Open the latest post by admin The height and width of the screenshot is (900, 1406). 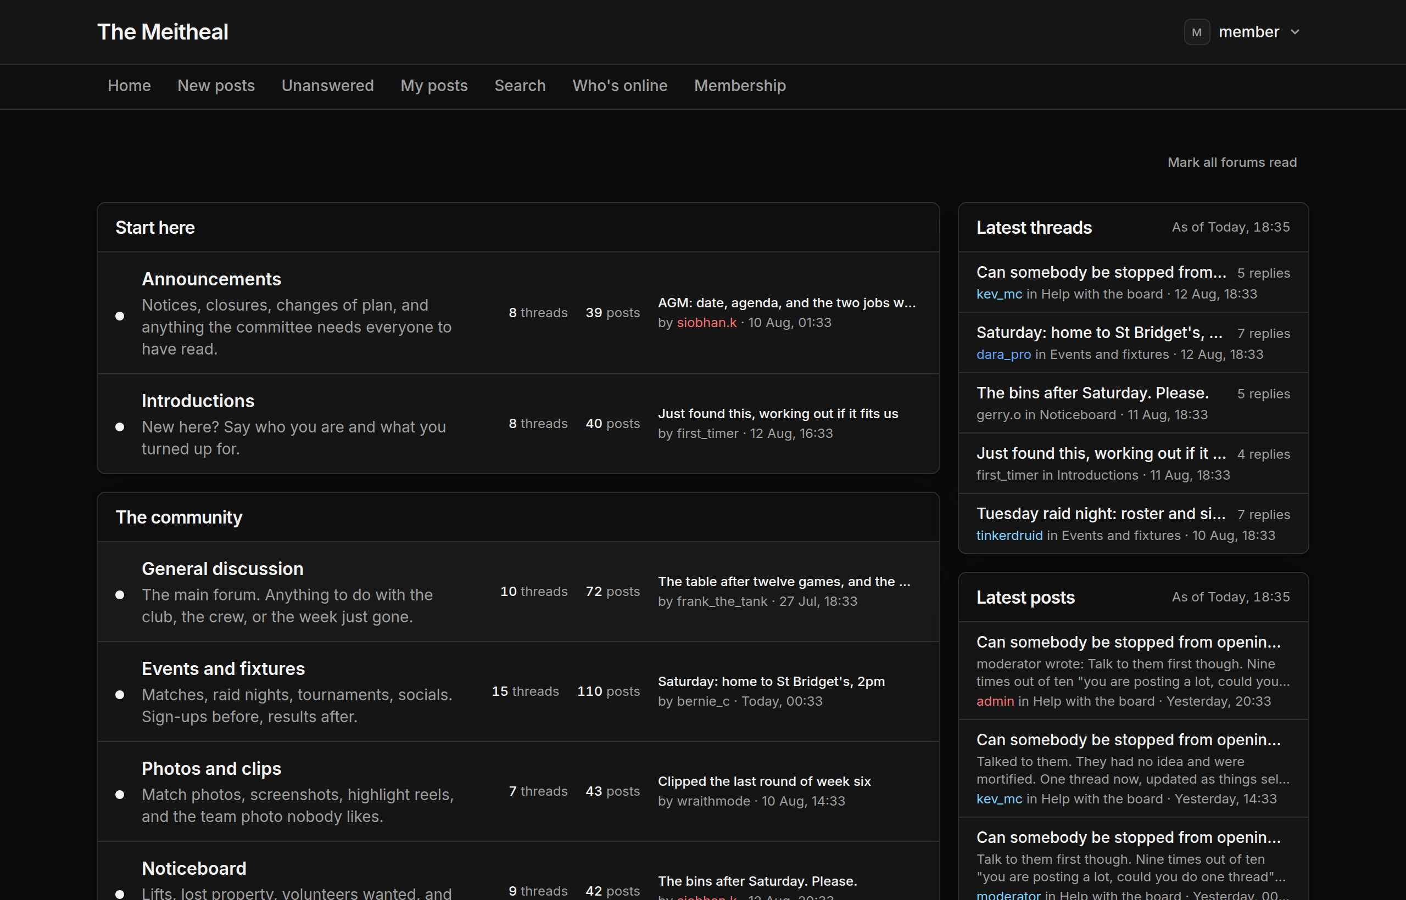(1128, 642)
